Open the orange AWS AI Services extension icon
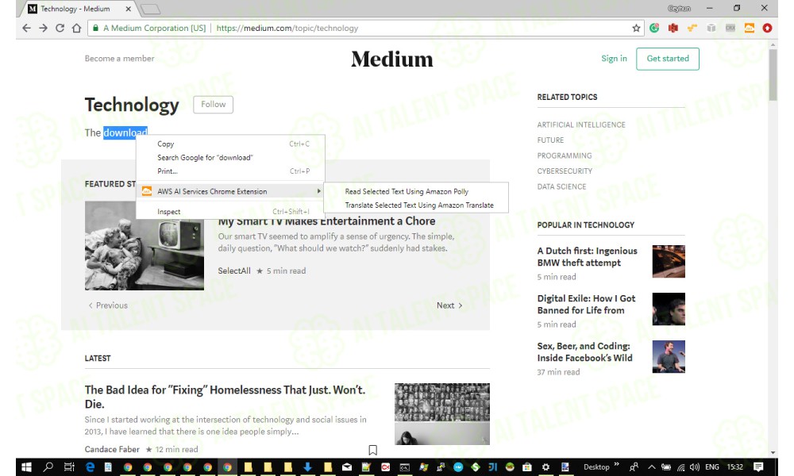The width and height of the screenshot is (794, 476). tap(750, 29)
